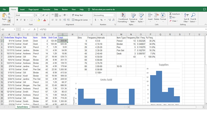Expand Merge & Center dropdown arrow
Image resolution: width=207 pixels, height=116 pixels.
[x=90, y=20]
